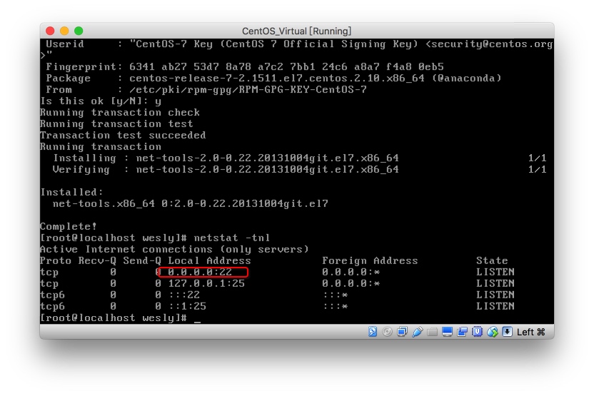Click the video capture status icon
This screenshot has width=594, height=396.
[462, 332]
